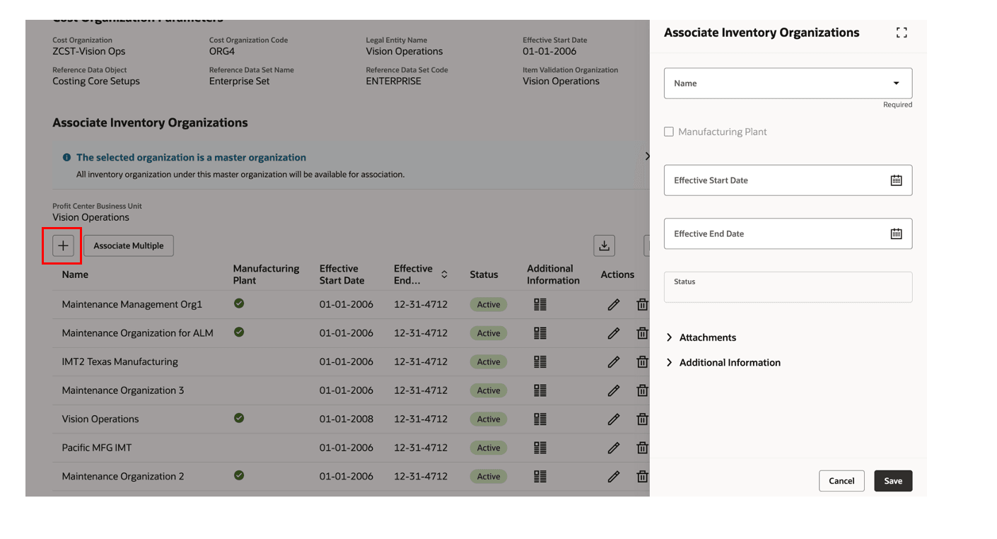Click the Status input field in the drawer

[x=787, y=286]
